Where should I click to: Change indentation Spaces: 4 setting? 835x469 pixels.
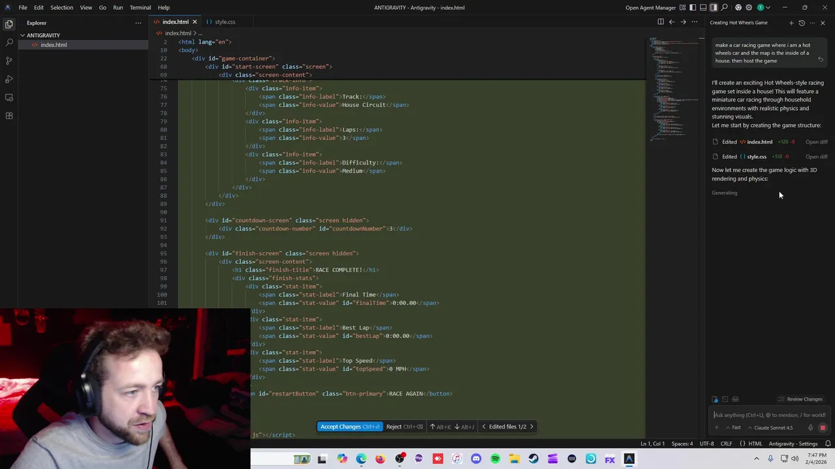682,444
